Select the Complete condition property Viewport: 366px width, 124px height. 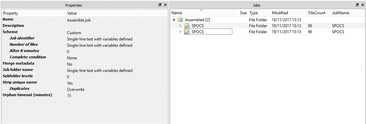point(85,57)
